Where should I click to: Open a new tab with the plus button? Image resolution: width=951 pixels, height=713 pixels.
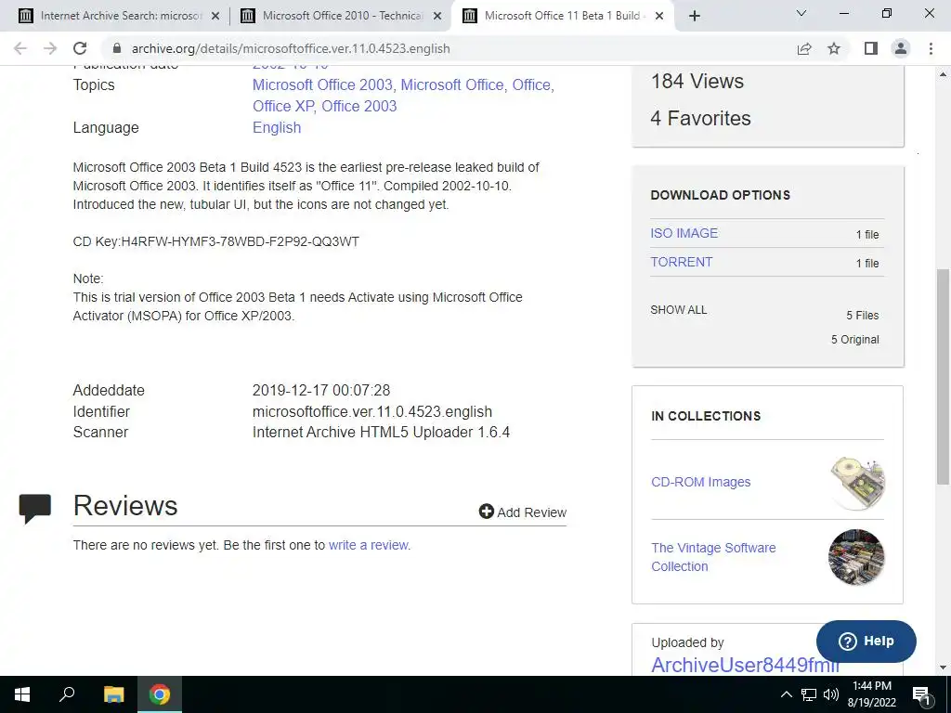tap(695, 17)
